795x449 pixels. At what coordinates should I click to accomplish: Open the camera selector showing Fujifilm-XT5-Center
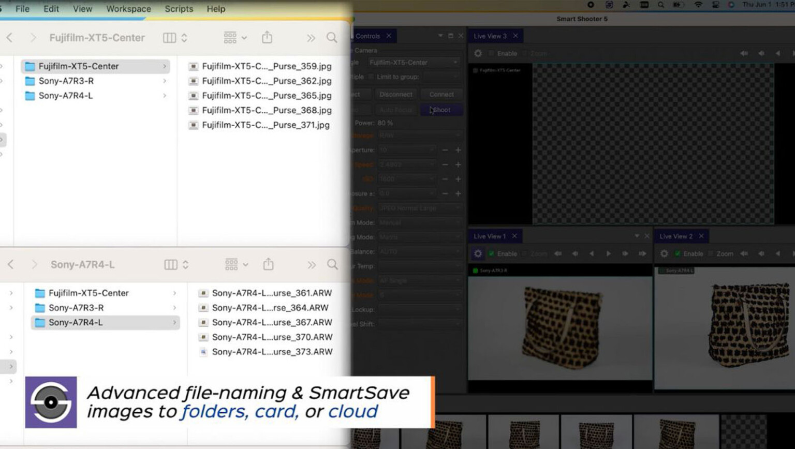click(414, 62)
